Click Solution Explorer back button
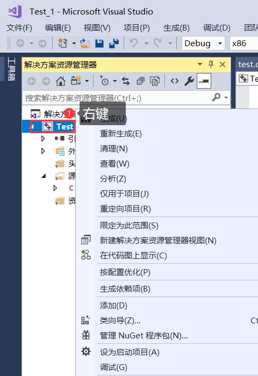Screen dimensions: 258x376 (32, 81)
